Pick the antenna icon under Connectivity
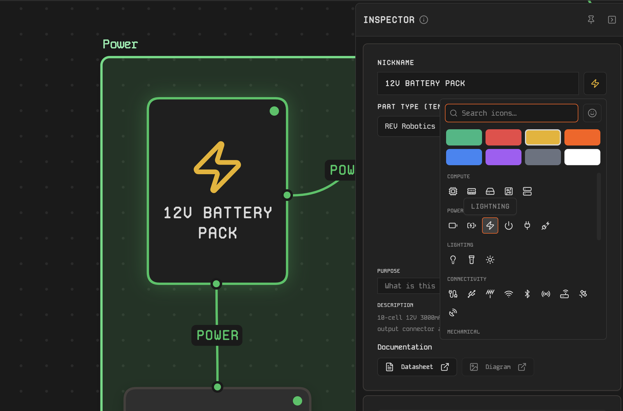The height and width of the screenshot is (411, 623). click(x=490, y=294)
